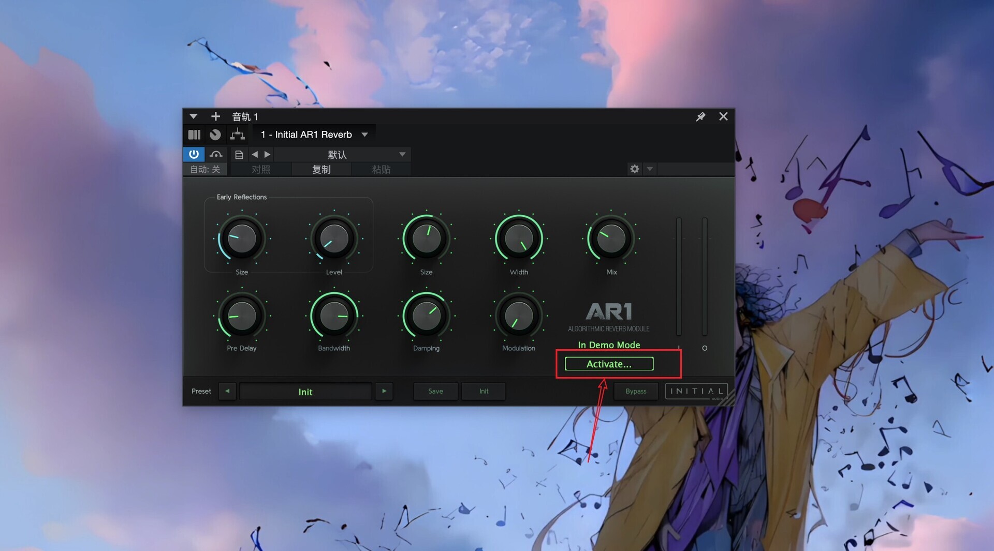This screenshot has height=551, width=994.
Task: Expand the arrow beside the gear icon
Action: tap(650, 169)
